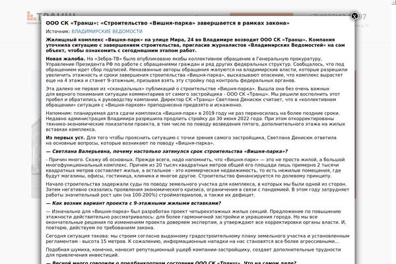
Task: Click the question starting 'Светлана Валерьевна, почему'
Action: click(x=167, y=151)
